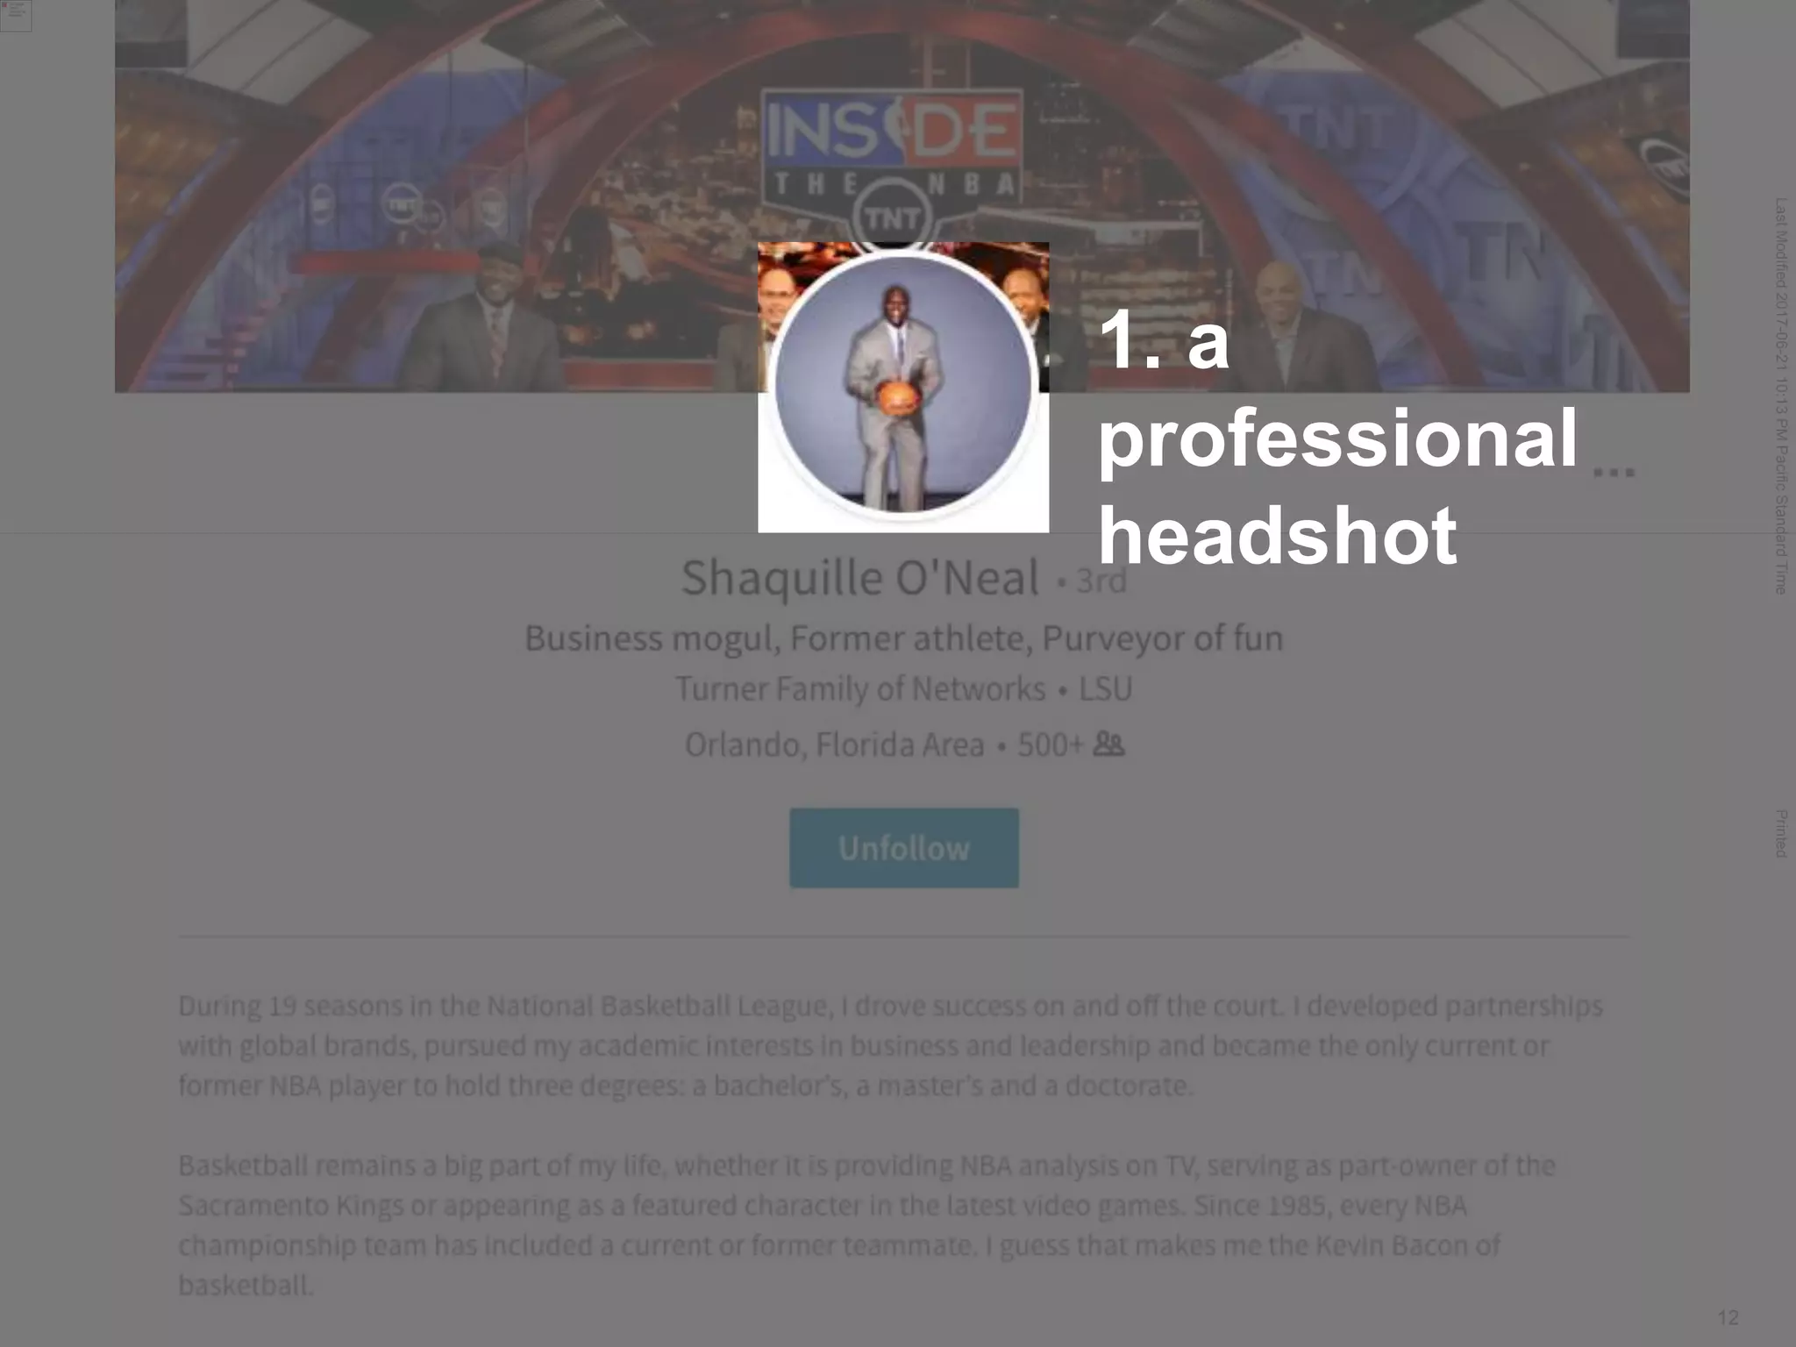Open the three-dot more options menu
Image resolution: width=1796 pixels, height=1347 pixels.
coord(1613,473)
